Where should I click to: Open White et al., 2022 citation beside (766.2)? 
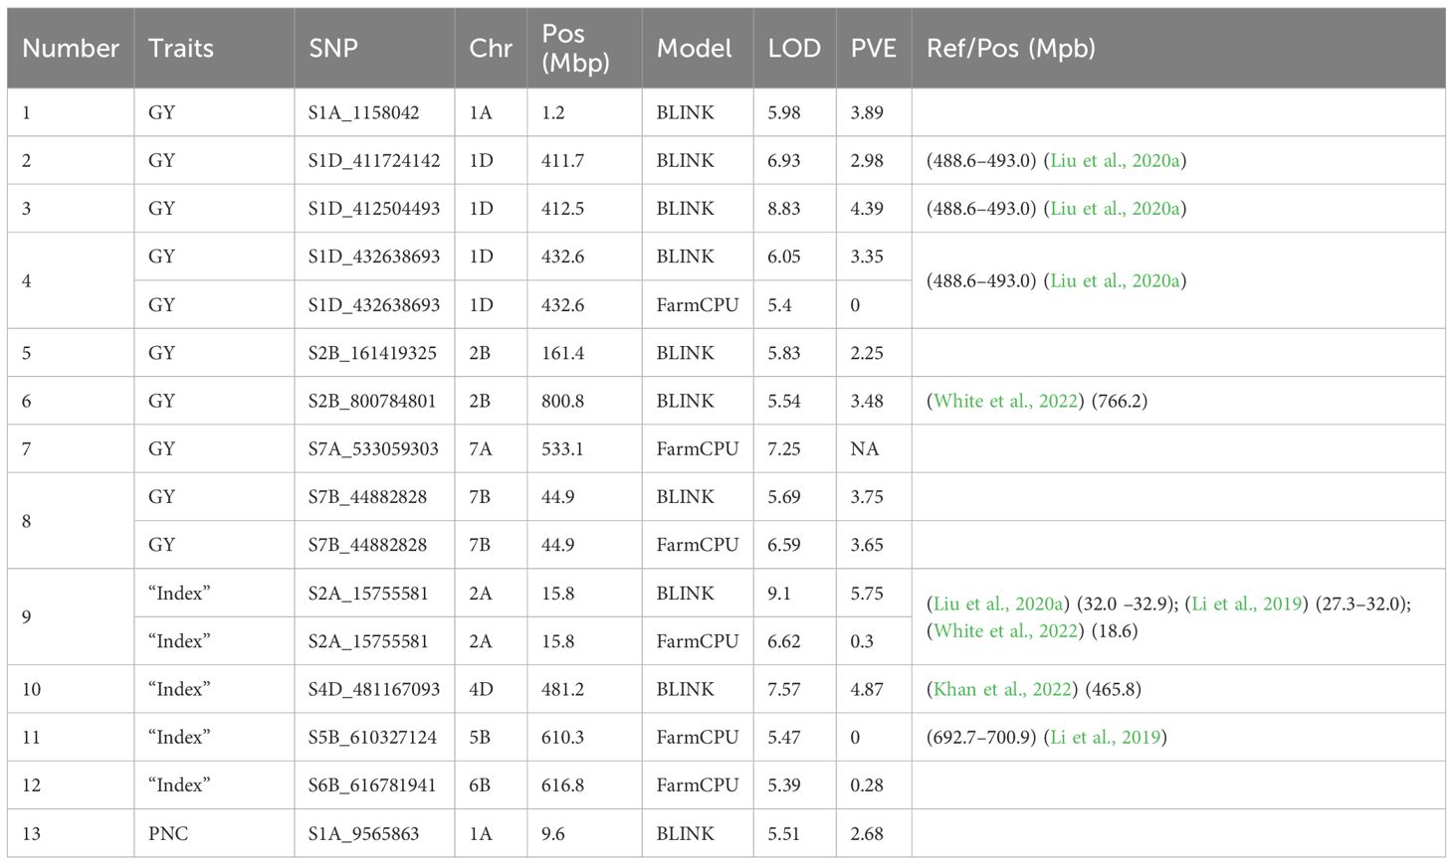1005,402
